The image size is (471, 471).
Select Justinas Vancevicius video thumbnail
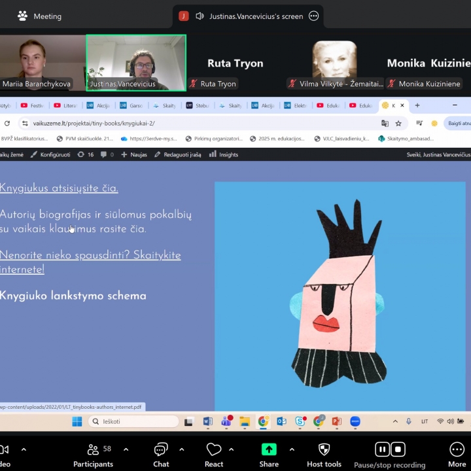coord(136,63)
